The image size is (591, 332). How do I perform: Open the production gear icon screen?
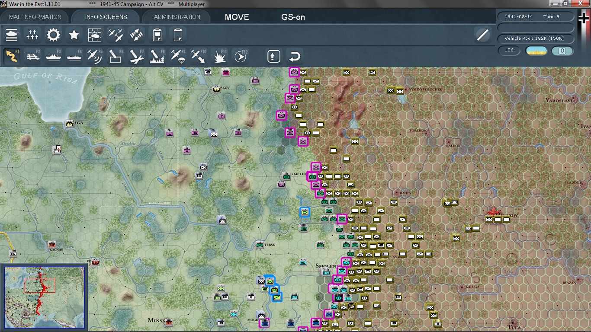(53, 35)
